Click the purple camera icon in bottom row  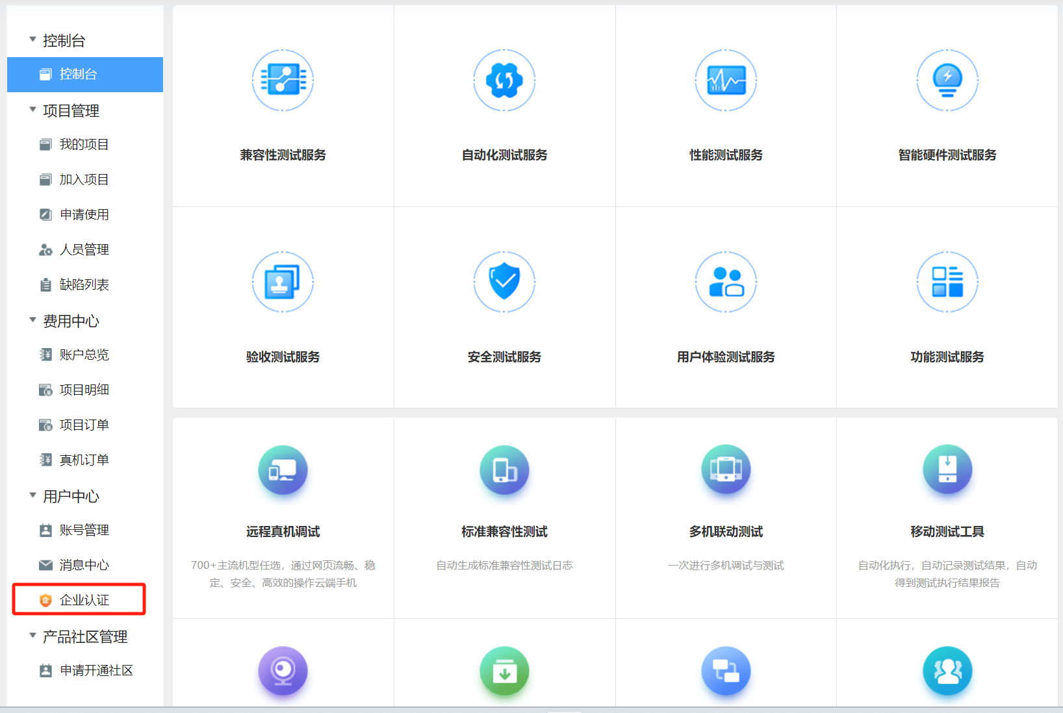283,671
